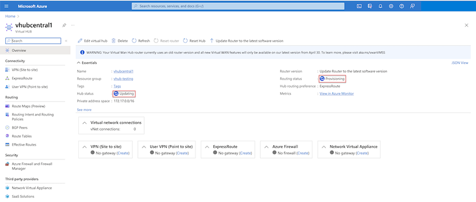Open portal settings gear
Viewport: 476px width, 202px height.
pyautogui.click(x=391, y=6)
